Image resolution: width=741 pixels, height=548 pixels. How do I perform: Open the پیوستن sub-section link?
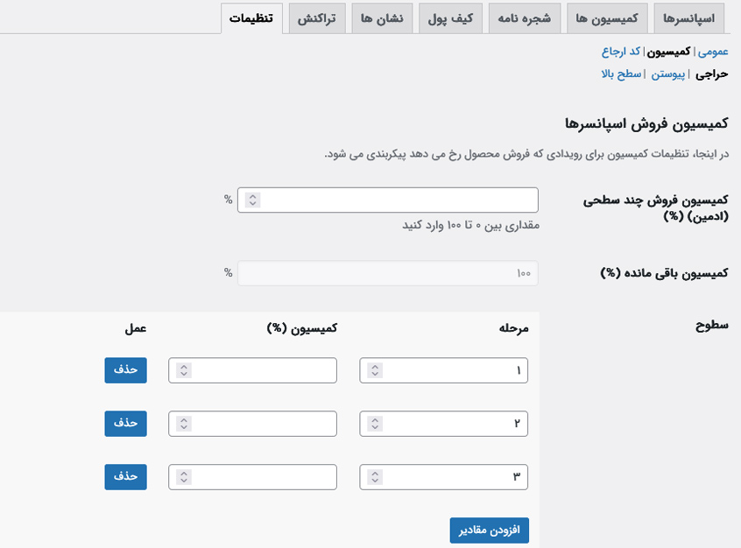[667, 74]
